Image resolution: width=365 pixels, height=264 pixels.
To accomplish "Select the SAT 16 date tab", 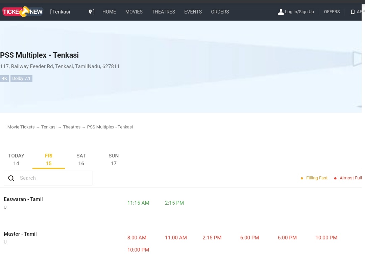I will click(x=81, y=159).
